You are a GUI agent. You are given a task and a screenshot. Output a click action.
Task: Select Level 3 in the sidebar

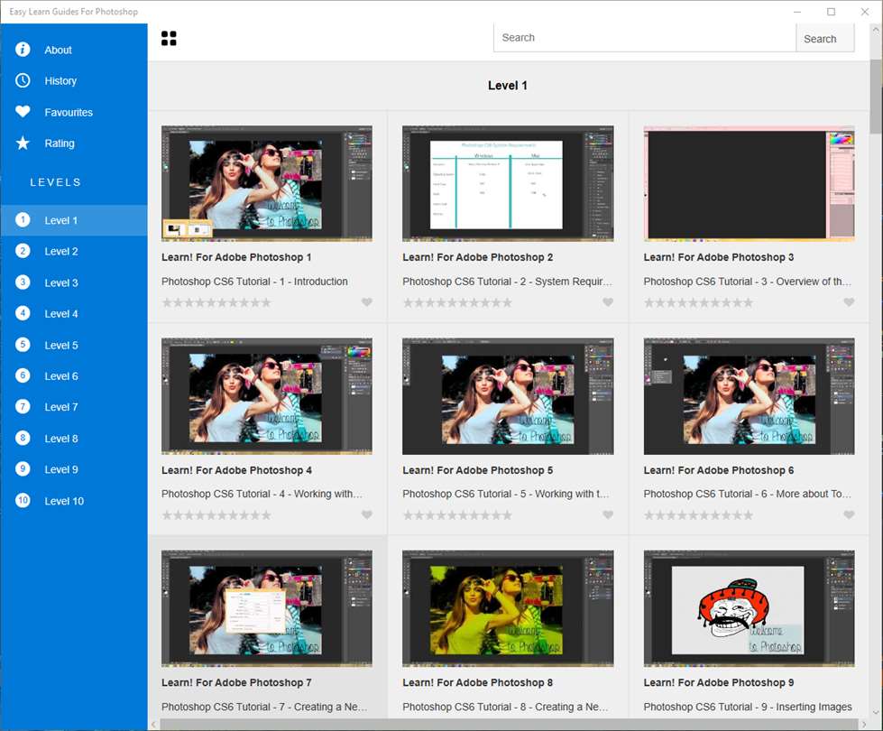(x=74, y=282)
